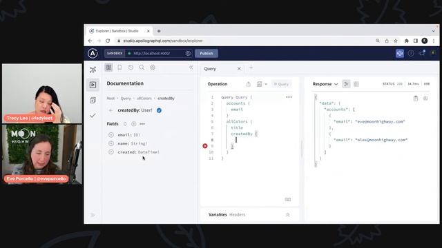Open the Response dropdown
Viewport: 442px width, 248px height.
[325, 84]
